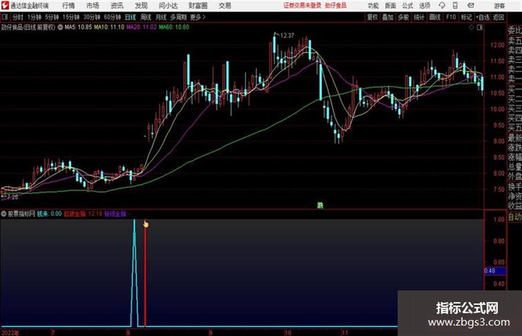The height and width of the screenshot is (336, 522).
Task: Click the MA20: 11.02 indicator value
Action: [x=141, y=27]
